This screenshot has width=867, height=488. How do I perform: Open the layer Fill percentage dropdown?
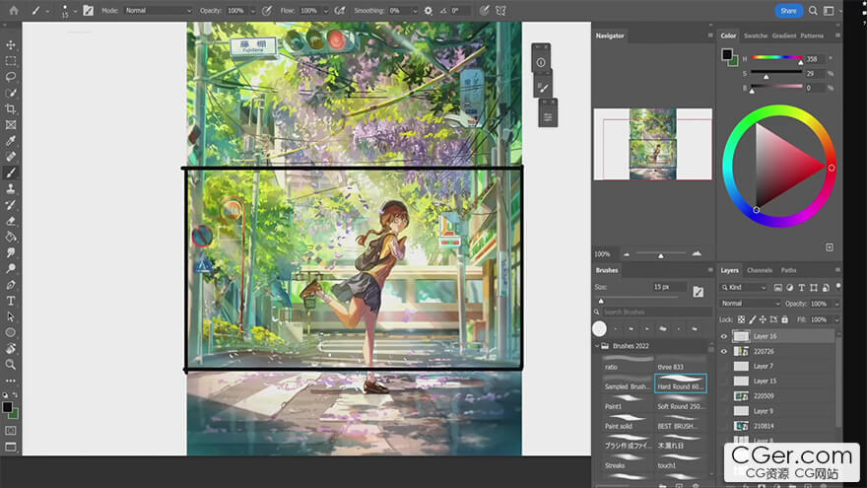[837, 319]
